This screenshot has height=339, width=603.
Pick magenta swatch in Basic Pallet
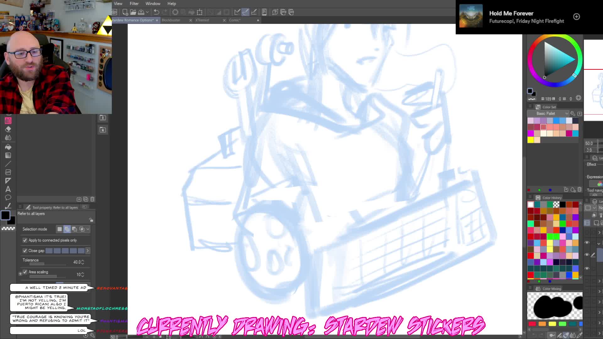click(530, 133)
